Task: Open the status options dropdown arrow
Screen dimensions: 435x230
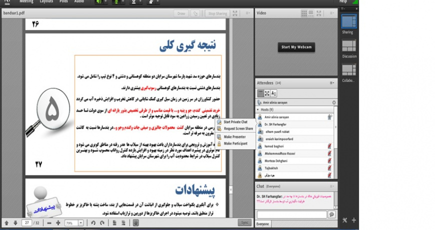Action: point(157,1)
